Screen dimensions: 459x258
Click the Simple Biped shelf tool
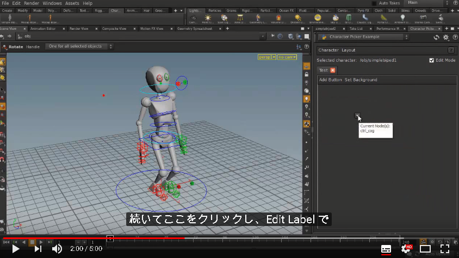[x=9, y=19]
